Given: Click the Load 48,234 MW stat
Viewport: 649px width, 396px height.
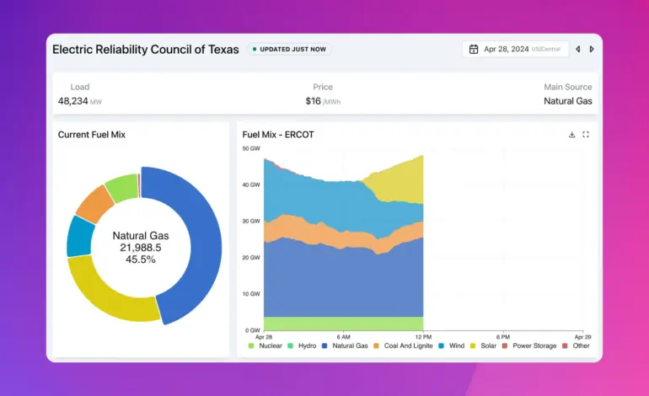Looking at the screenshot, I should tap(80, 94).
